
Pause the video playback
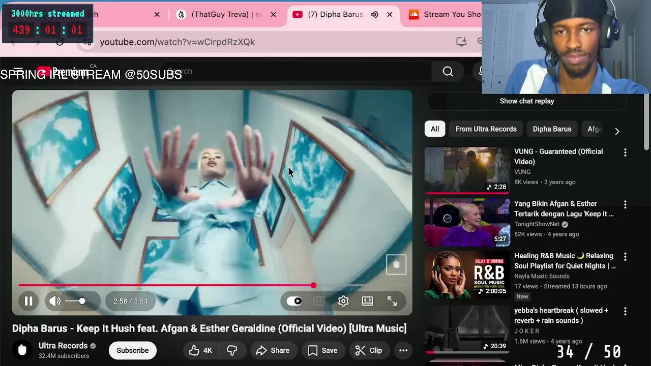coord(28,301)
